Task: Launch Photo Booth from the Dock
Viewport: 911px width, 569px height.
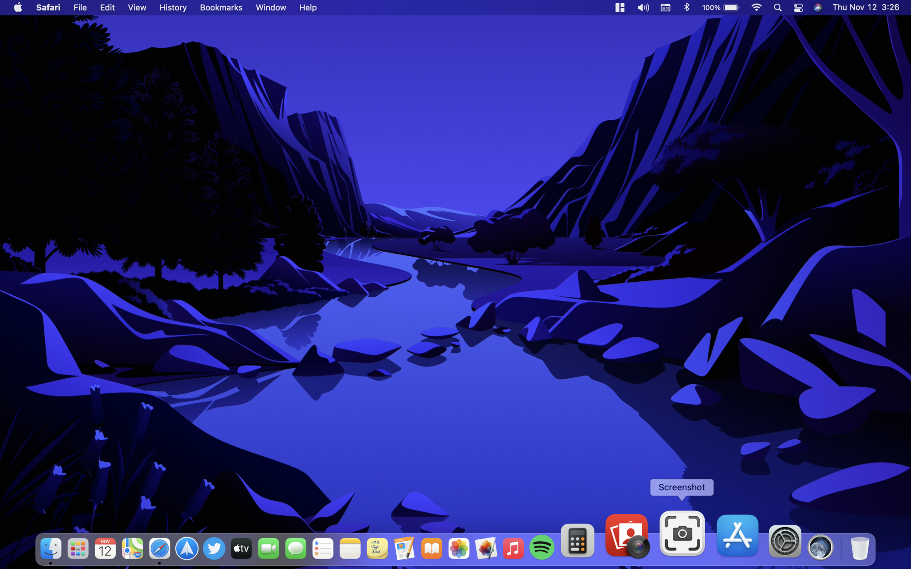Action: (x=627, y=536)
